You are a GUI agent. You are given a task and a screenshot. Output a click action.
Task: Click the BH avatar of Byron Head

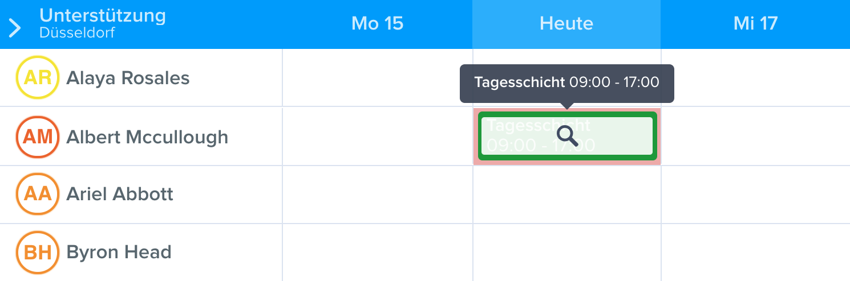pyautogui.click(x=38, y=252)
